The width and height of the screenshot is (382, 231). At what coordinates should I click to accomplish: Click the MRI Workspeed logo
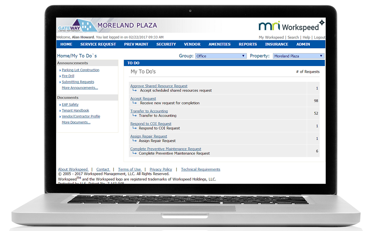pyautogui.click(x=291, y=26)
